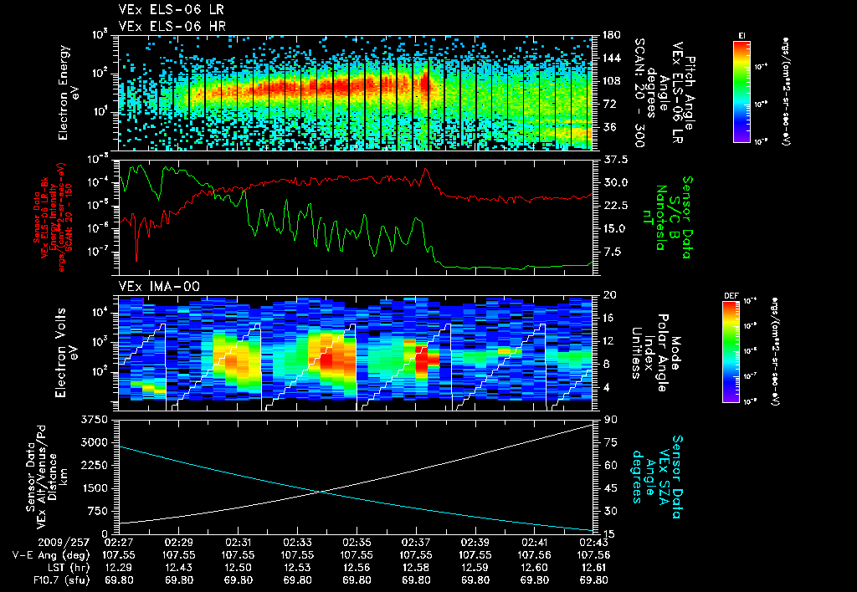Screen dimensions: 857x592
Task: Click the 02:43 time tick label
Action: point(593,543)
